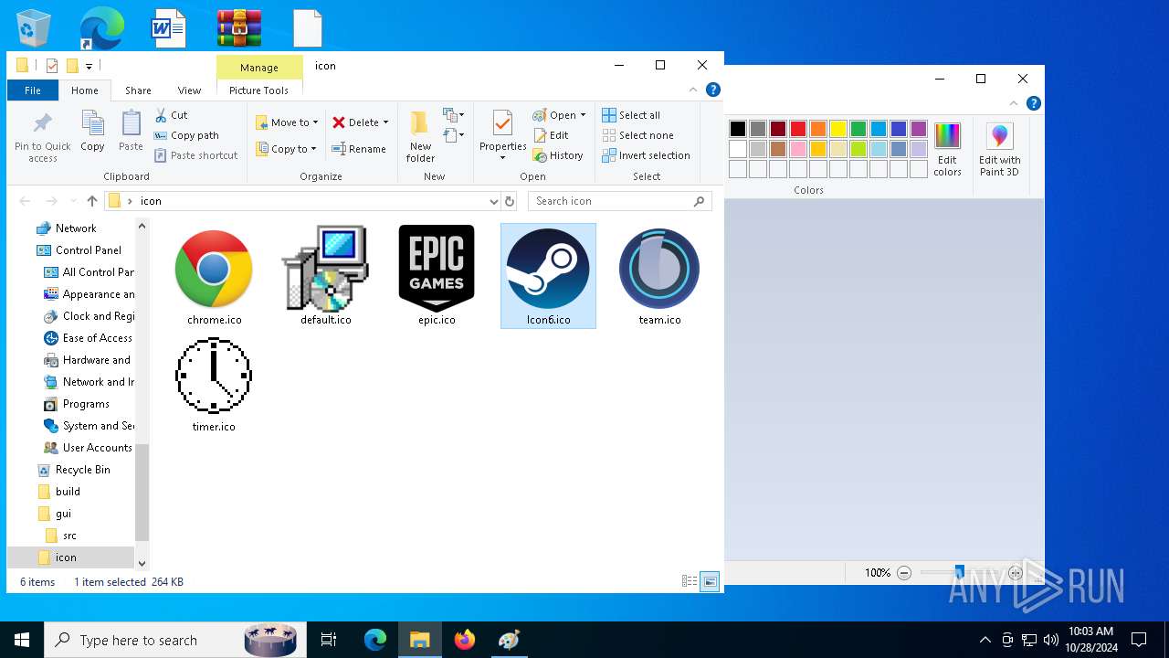Click Edit in Open group
Screen dimensions: 1169x658
pyautogui.click(x=551, y=135)
